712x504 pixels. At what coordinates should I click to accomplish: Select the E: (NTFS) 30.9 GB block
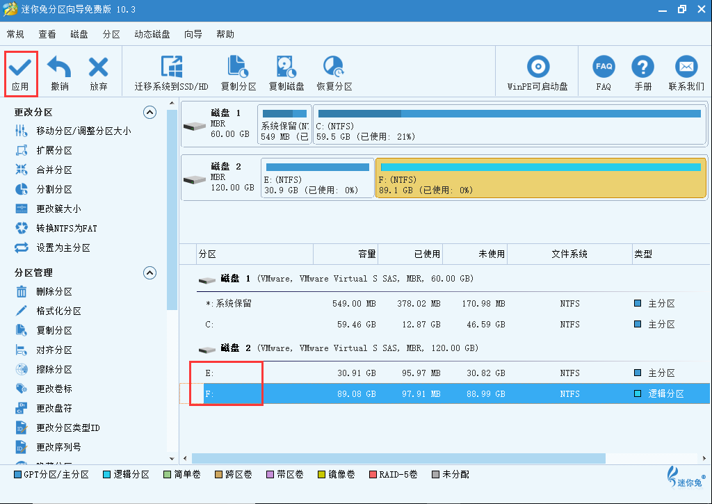point(317,178)
